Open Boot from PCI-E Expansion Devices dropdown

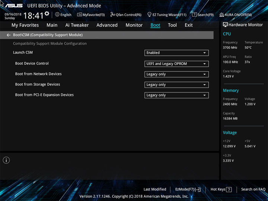(x=176, y=95)
